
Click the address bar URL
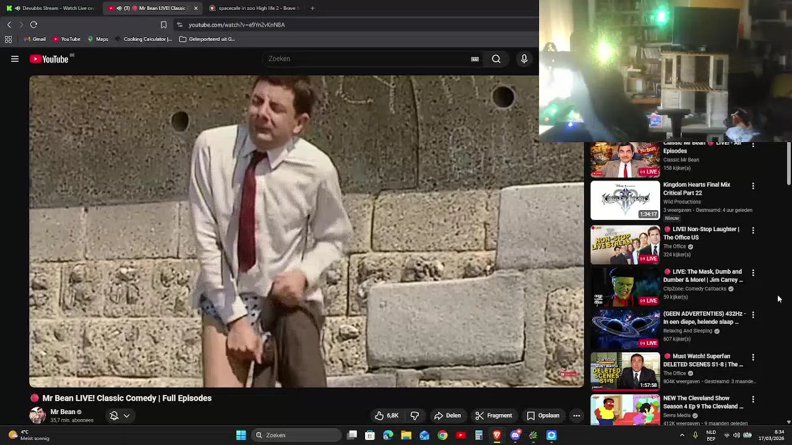(x=237, y=25)
